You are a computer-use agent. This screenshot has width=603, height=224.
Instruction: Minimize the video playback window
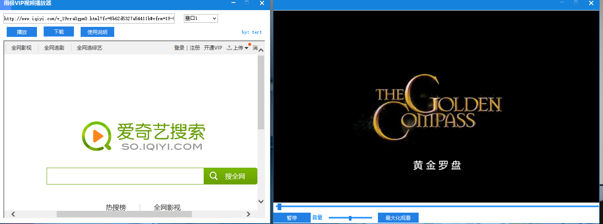(563, 3)
